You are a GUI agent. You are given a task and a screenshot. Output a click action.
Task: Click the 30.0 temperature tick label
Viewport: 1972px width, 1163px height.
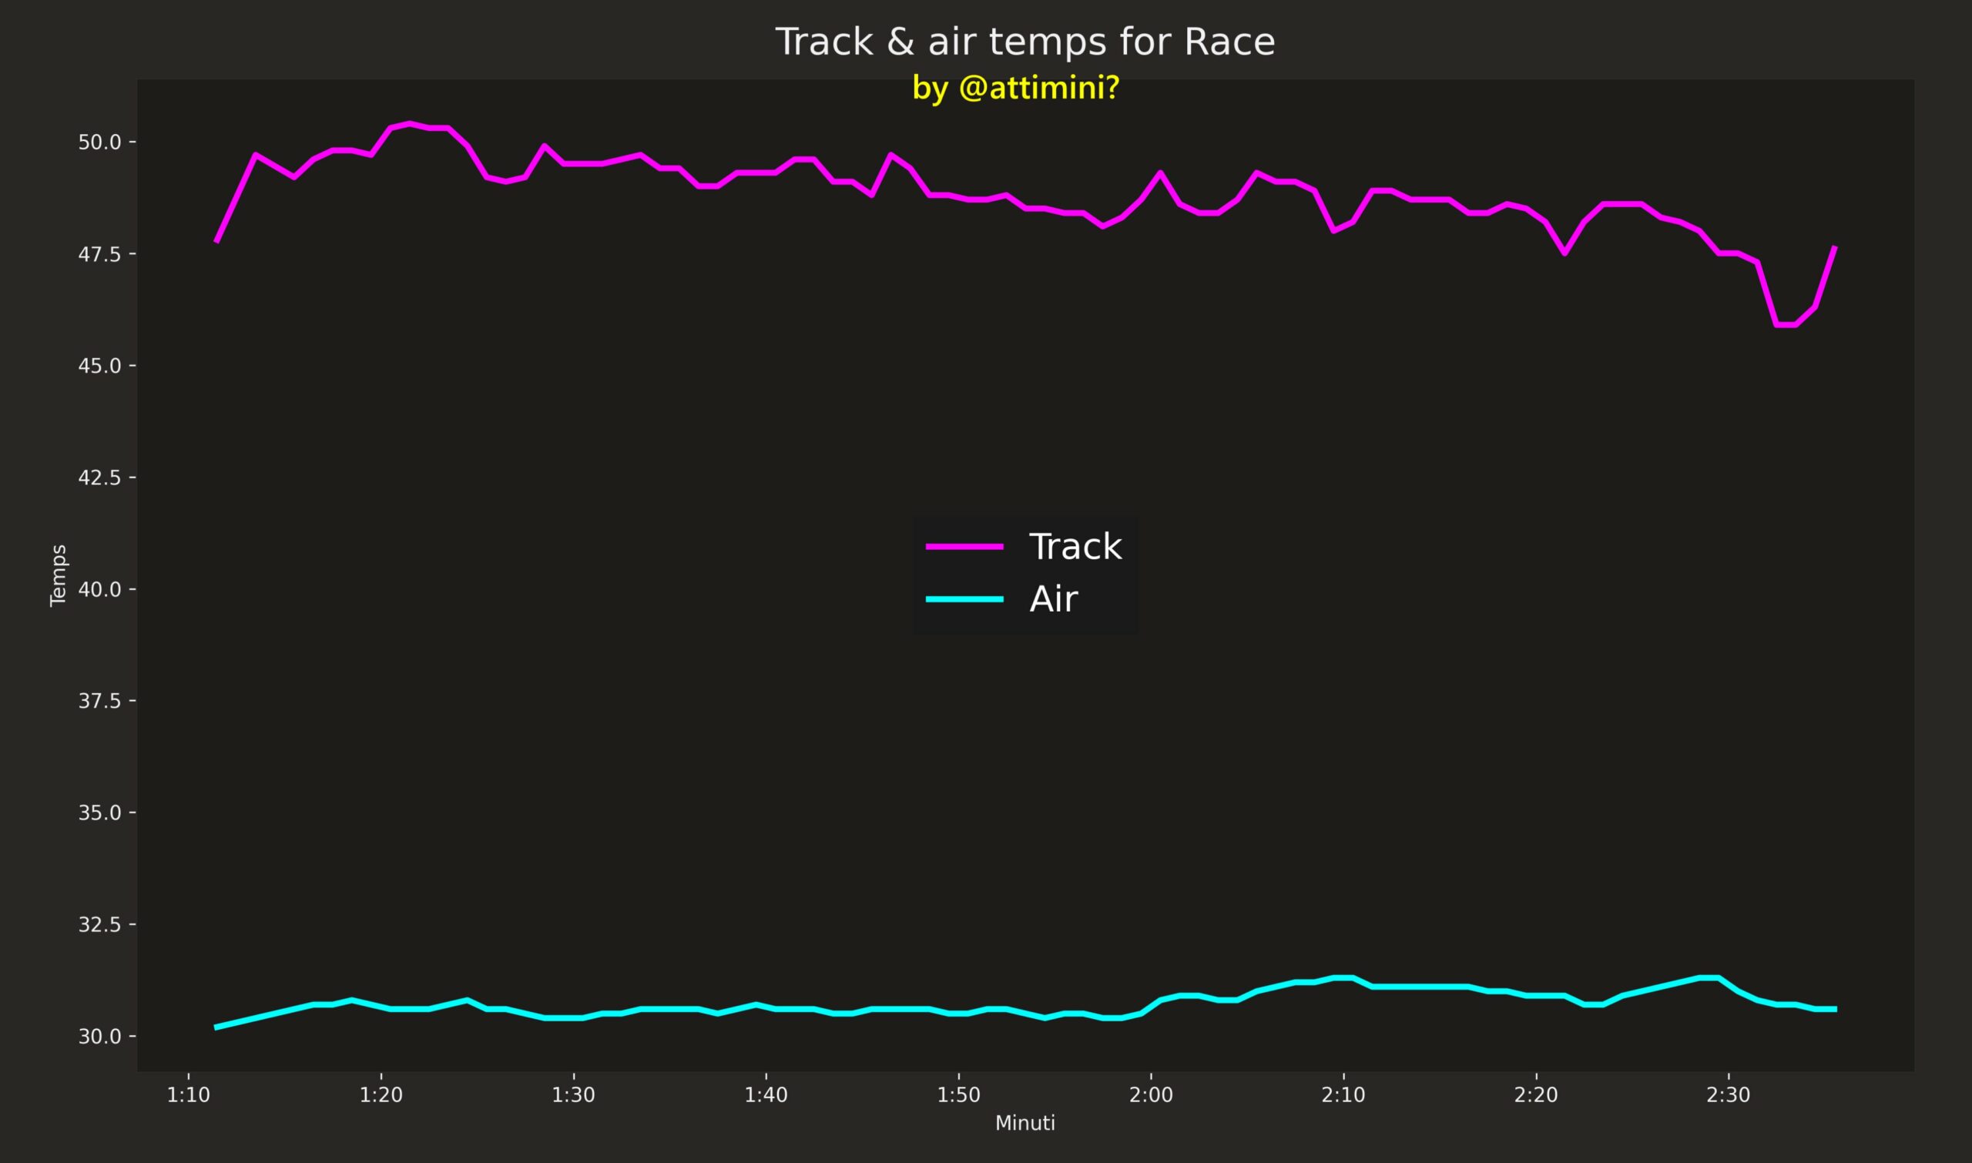pyautogui.click(x=99, y=1036)
